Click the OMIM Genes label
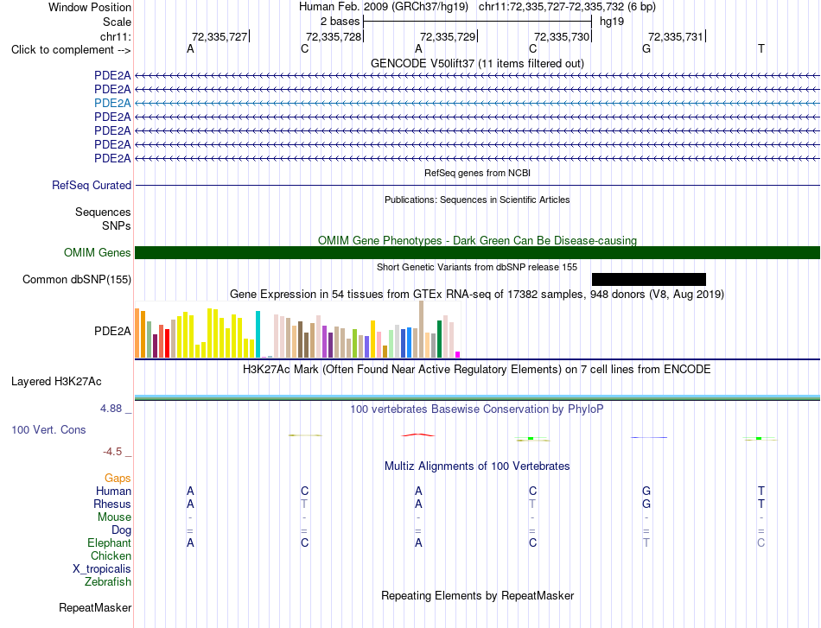821x628 pixels. (x=98, y=253)
